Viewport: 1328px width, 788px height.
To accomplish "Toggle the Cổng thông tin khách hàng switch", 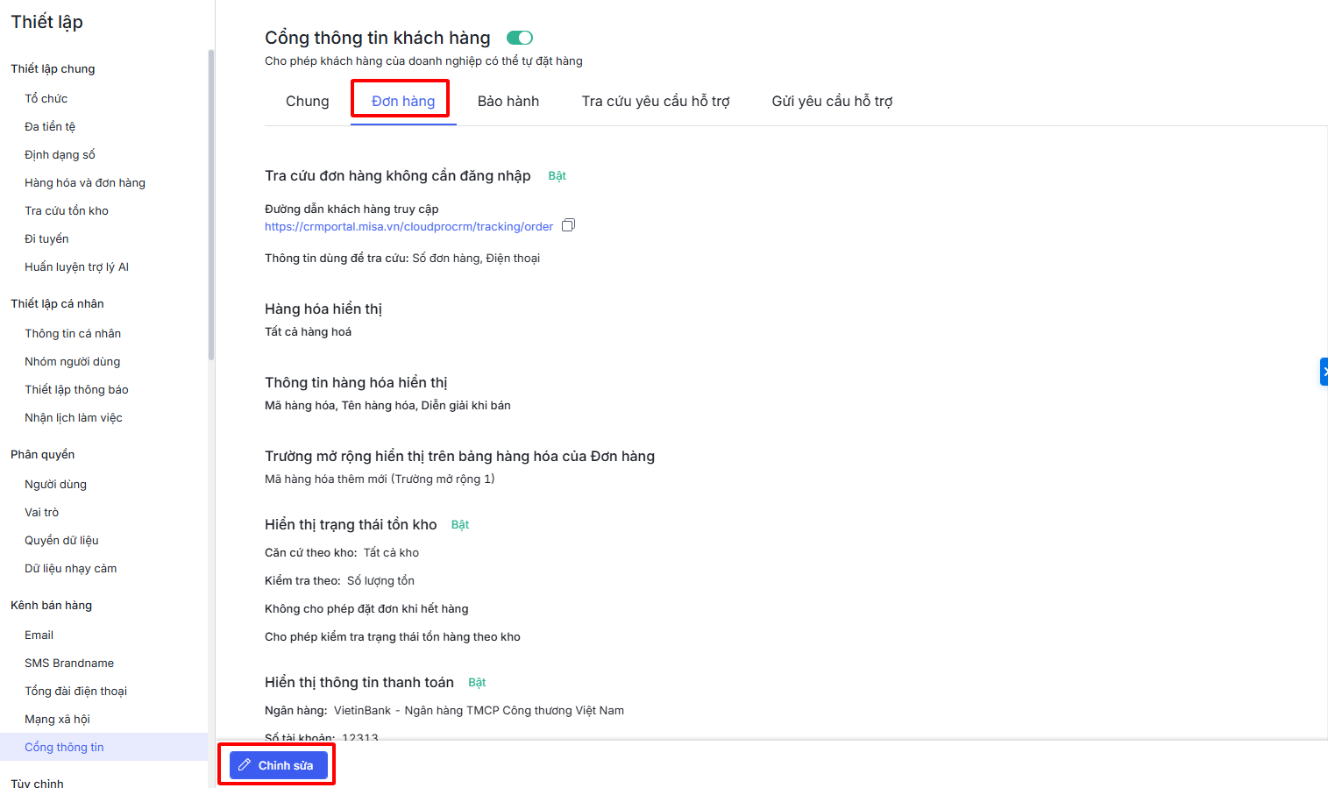I will coord(520,38).
